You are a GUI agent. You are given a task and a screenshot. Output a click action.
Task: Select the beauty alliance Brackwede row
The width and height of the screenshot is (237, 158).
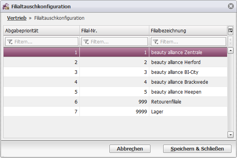[x=115, y=82]
